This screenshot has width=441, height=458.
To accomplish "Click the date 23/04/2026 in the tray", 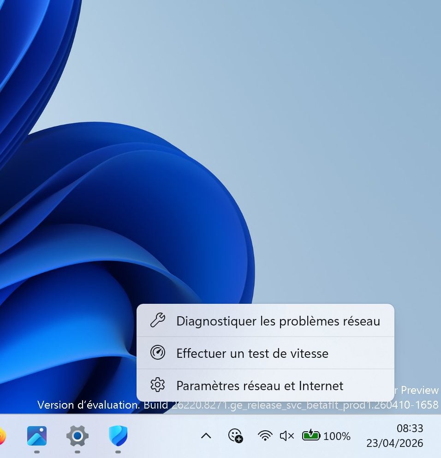I will (x=394, y=443).
